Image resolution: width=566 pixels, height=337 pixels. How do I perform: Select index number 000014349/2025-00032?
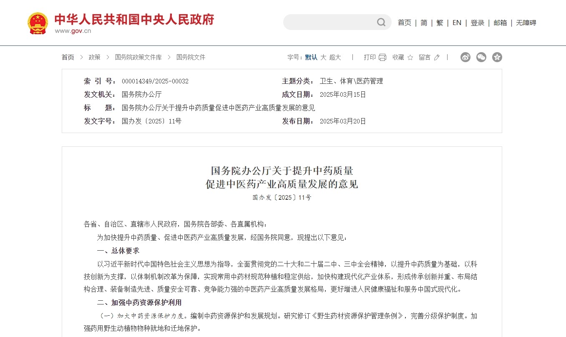(155, 81)
